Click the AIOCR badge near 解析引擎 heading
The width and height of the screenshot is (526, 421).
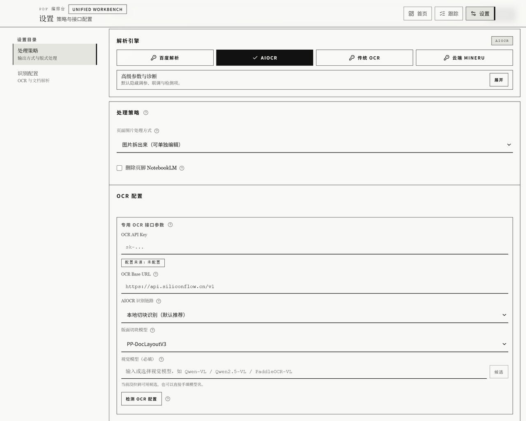tap(502, 41)
